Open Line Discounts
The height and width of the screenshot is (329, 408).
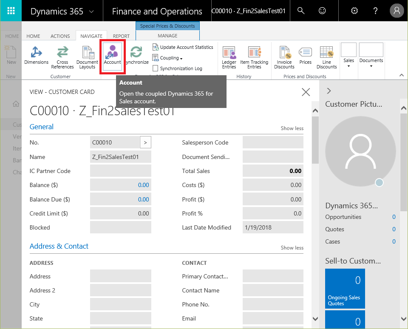point(326,57)
